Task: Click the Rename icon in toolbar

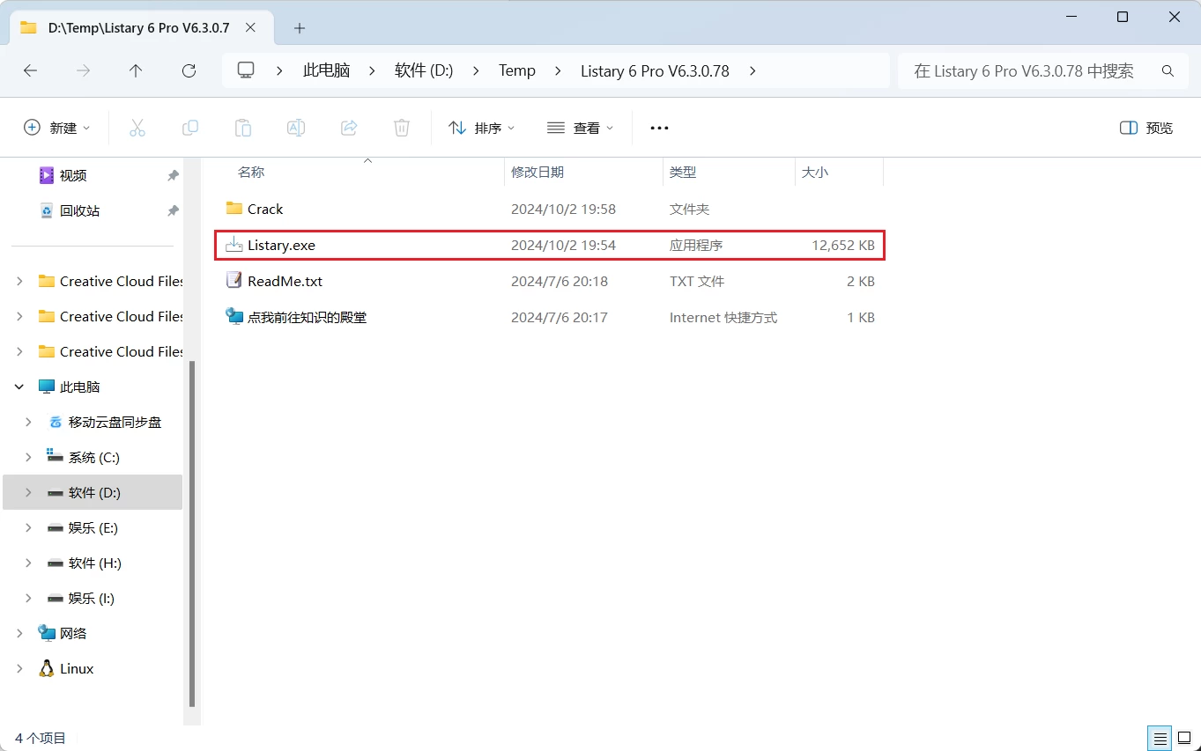Action: [x=296, y=128]
